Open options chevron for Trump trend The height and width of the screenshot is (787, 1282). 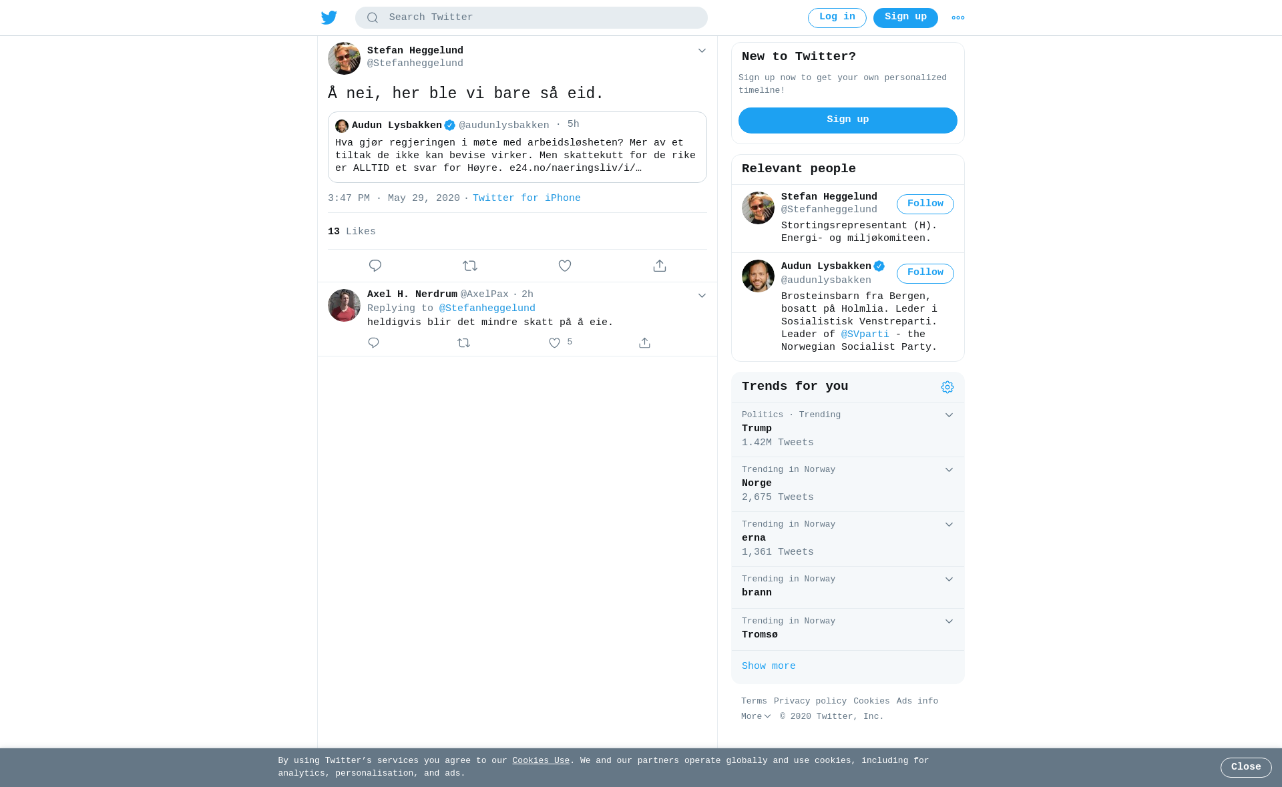[x=949, y=415]
